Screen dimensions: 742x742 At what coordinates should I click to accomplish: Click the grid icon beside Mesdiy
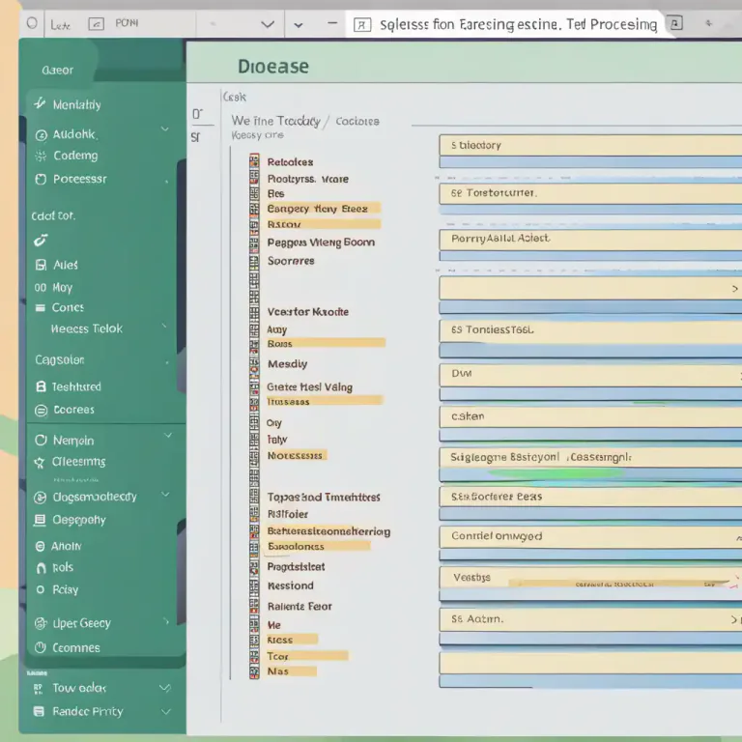click(x=254, y=364)
